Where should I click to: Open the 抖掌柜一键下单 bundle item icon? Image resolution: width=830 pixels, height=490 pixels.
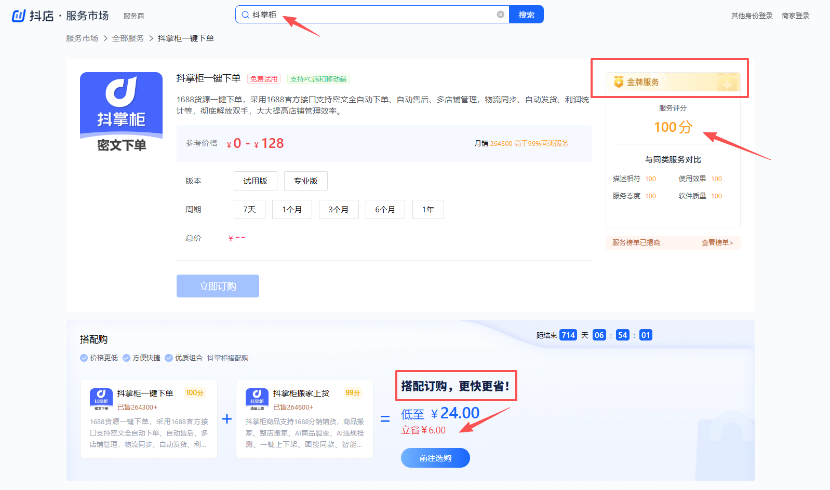click(x=101, y=399)
